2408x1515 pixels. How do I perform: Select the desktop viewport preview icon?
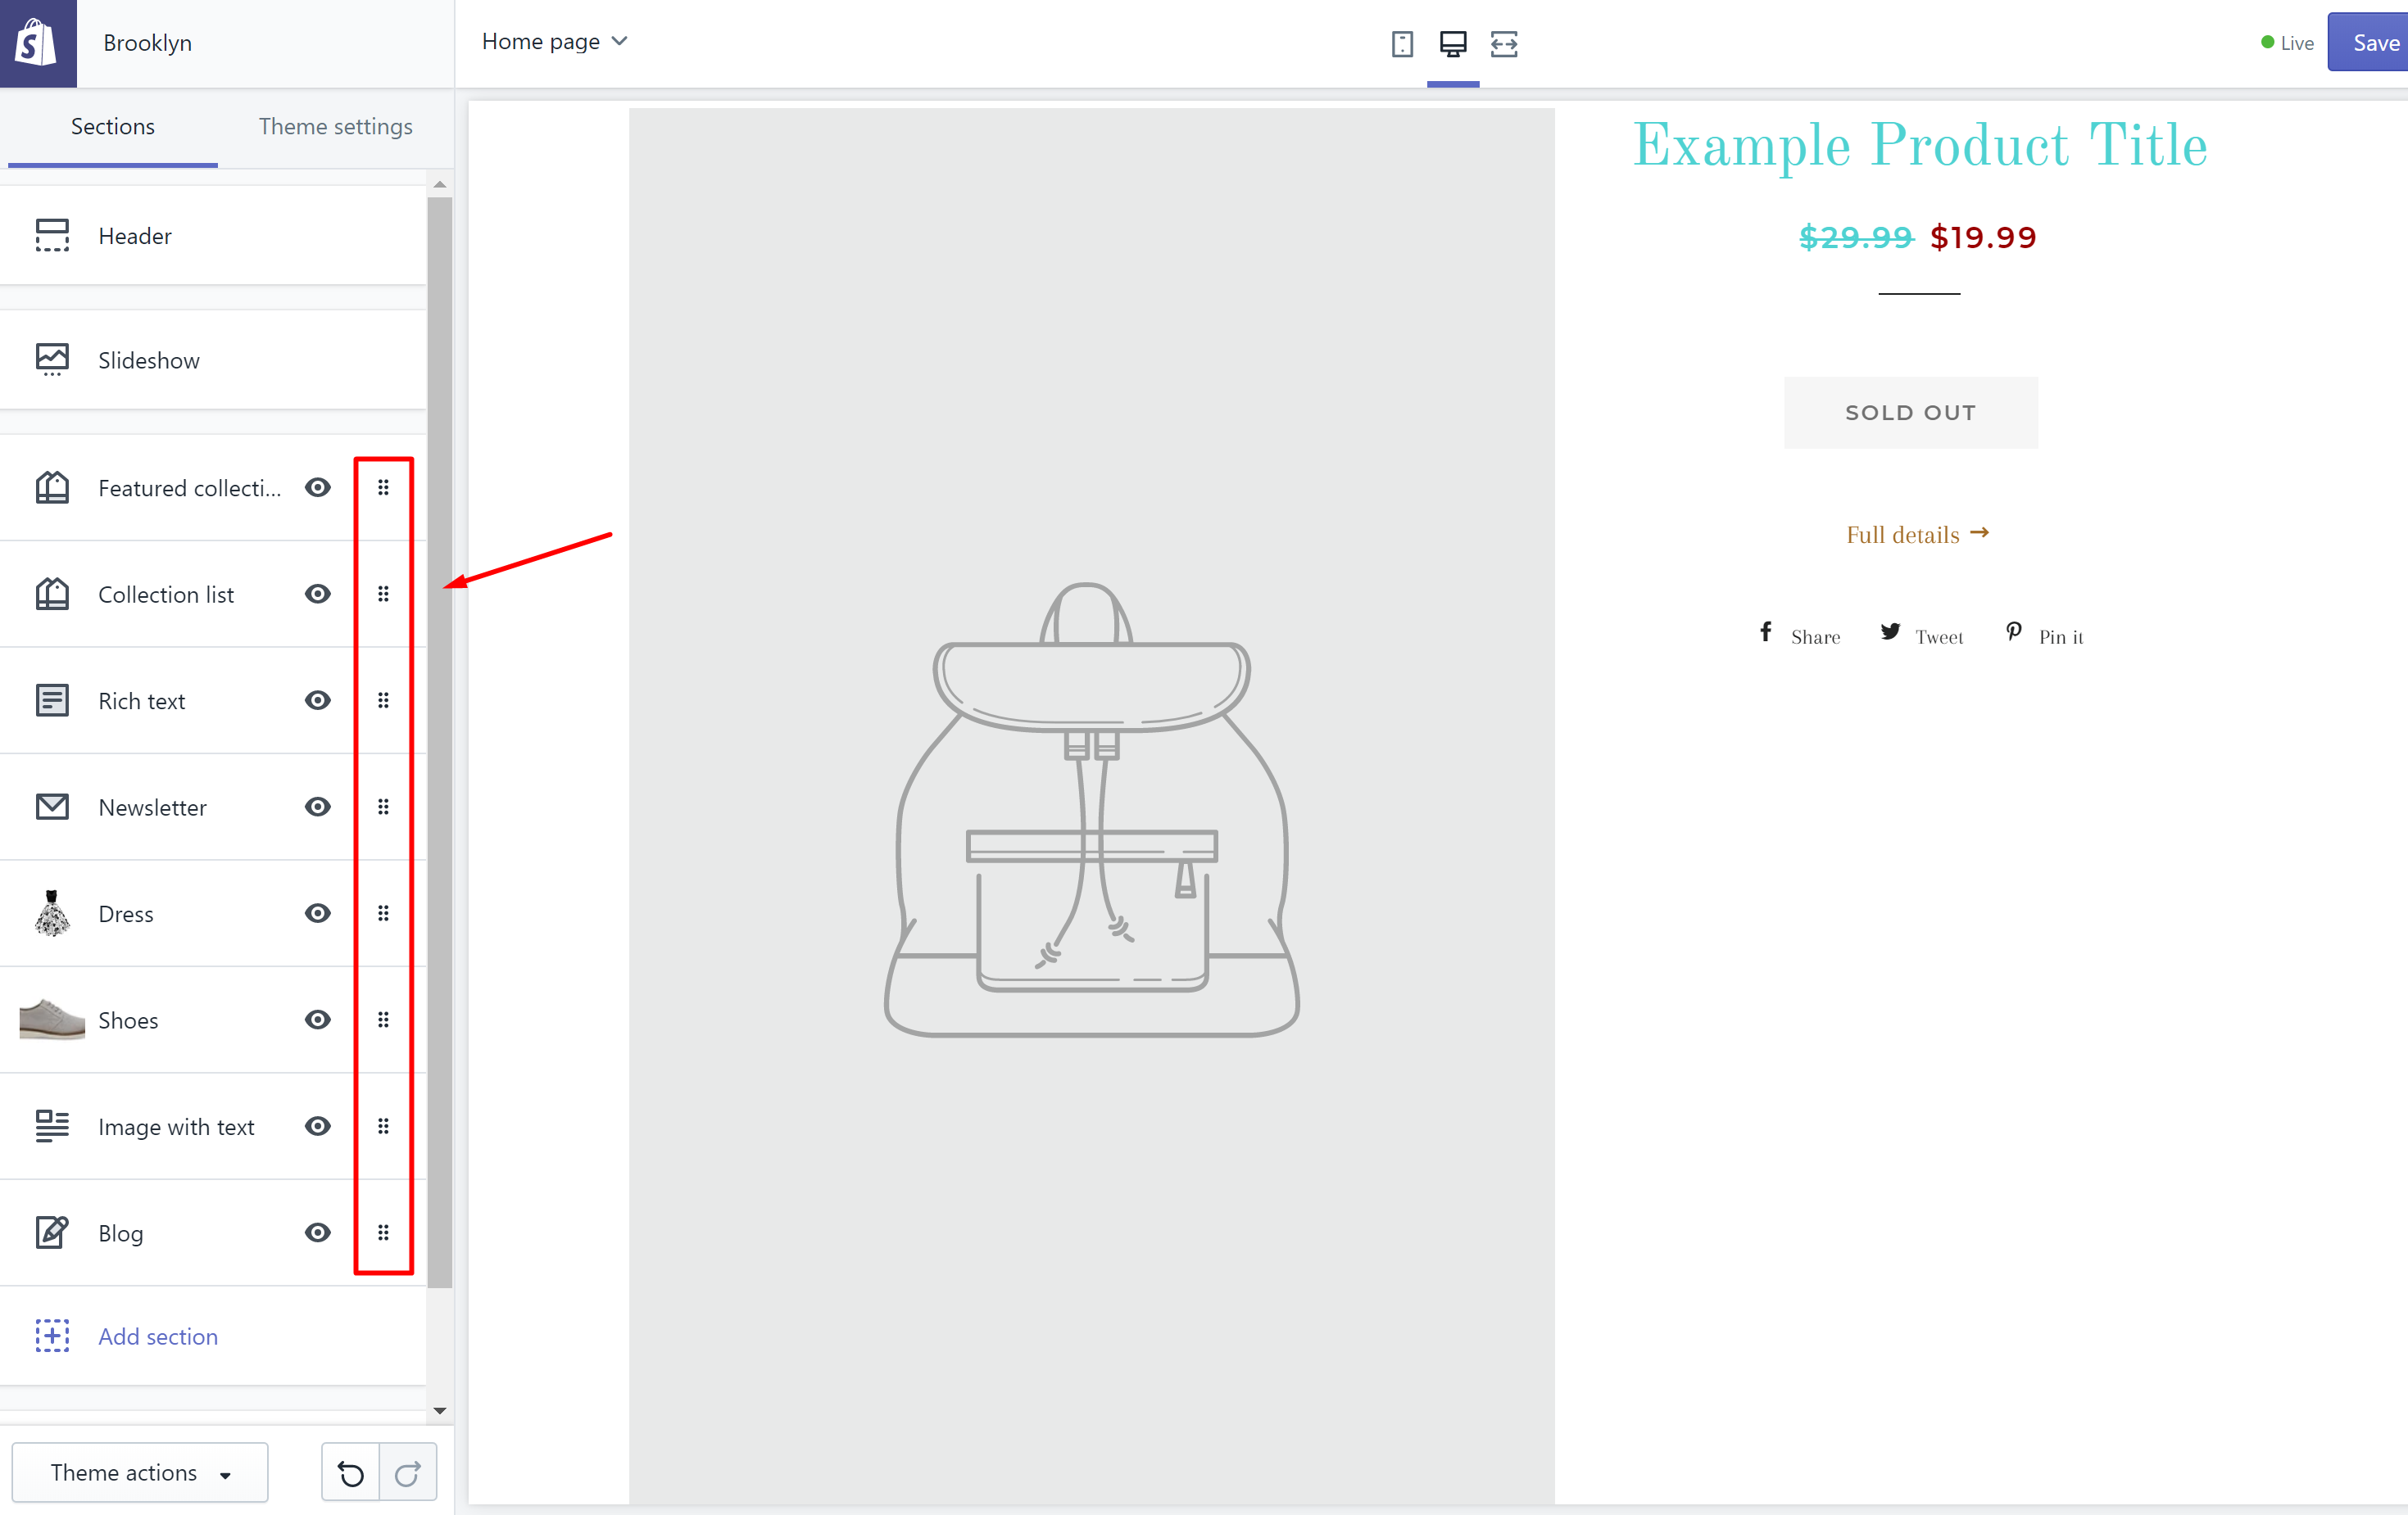(1453, 42)
